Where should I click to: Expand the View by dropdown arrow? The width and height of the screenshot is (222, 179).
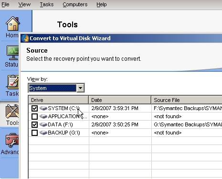[81, 88]
